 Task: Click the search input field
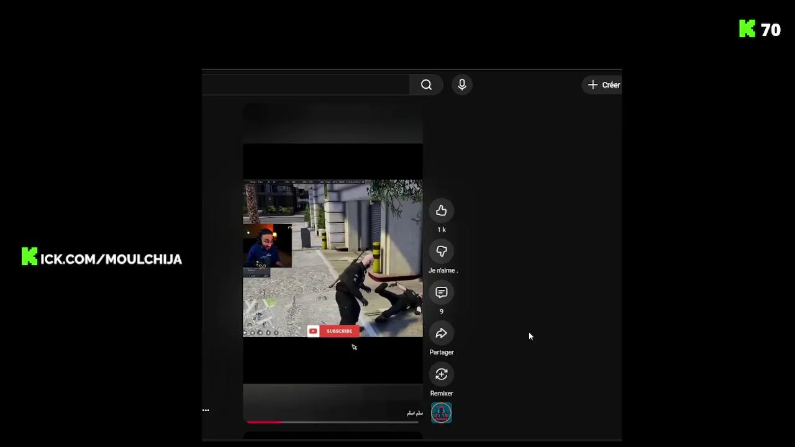click(x=306, y=85)
